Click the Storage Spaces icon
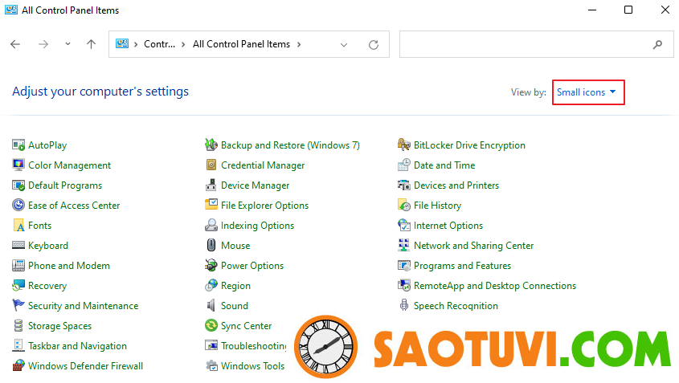Screen dimensions: 679x383 (18, 325)
